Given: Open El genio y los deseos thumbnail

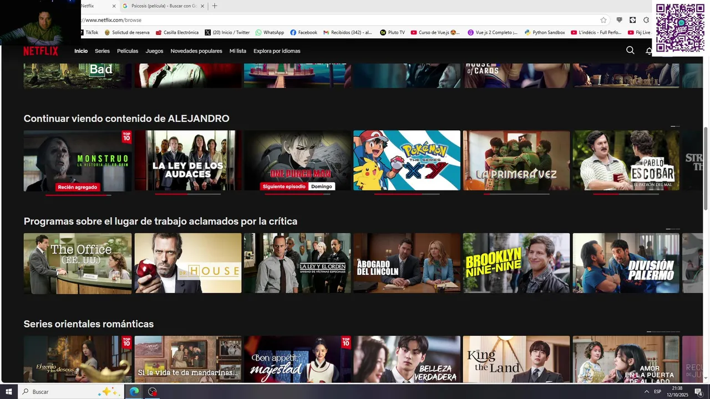Looking at the screenshot, I should point(78,359).
